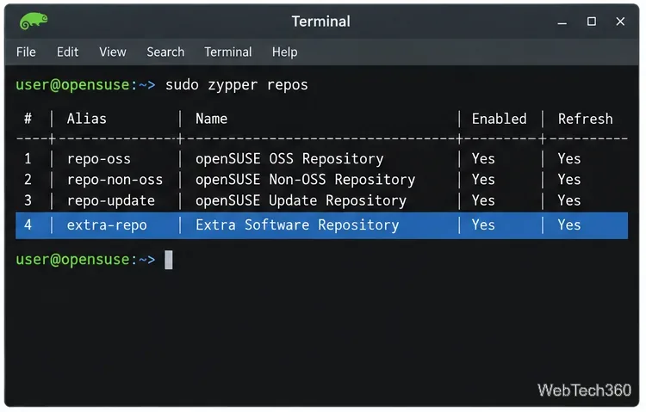The width and height of the screenshot is (646, 412).
Task: Open the Help menu
Action: (285, 52)
